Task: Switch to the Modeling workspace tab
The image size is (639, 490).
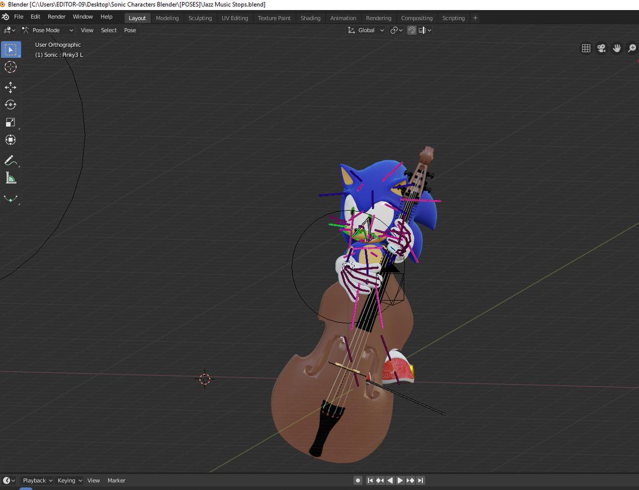Action: pos(167,18)
